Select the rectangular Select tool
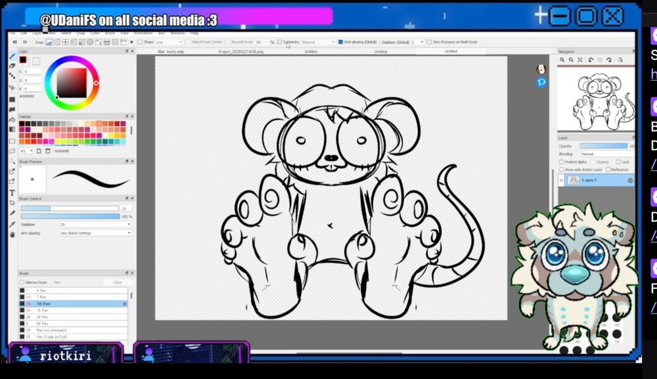This screenshot has width=657, height=379. click(12, 141)
